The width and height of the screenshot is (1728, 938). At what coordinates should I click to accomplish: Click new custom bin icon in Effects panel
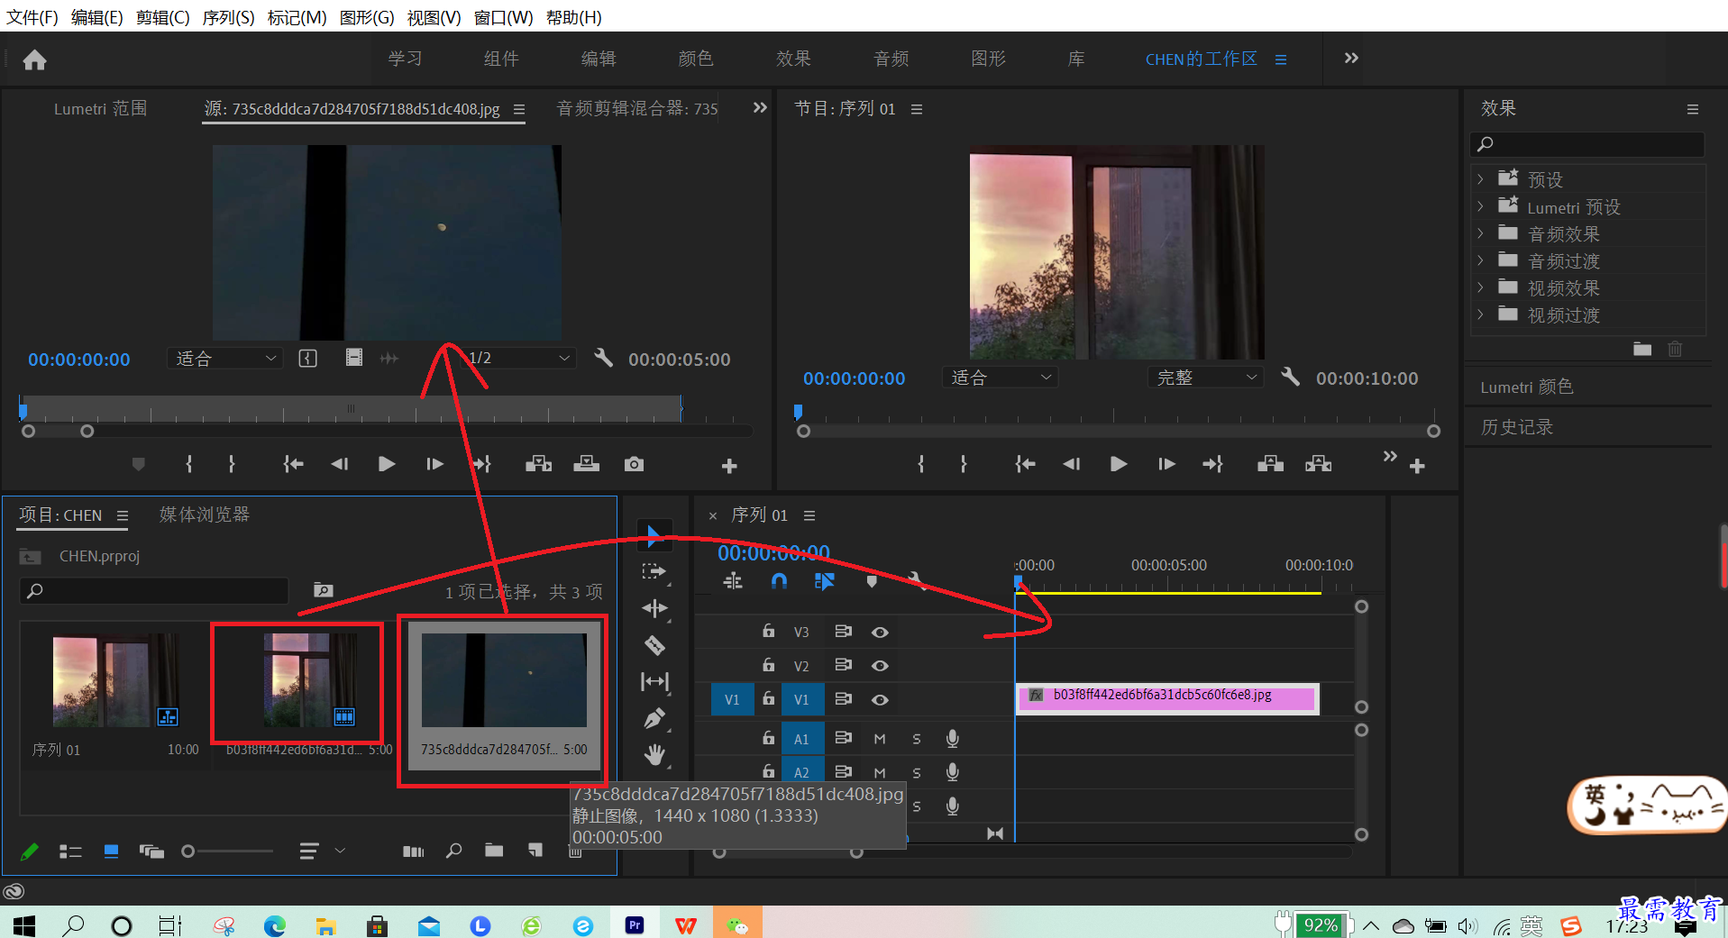[1642, 349]
